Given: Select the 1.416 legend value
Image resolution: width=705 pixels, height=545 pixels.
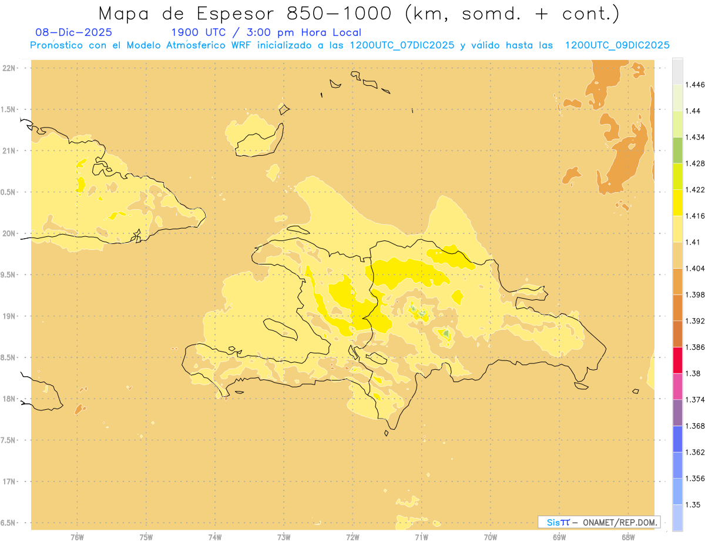Looking at the screenshot, I should click(695, 216).
